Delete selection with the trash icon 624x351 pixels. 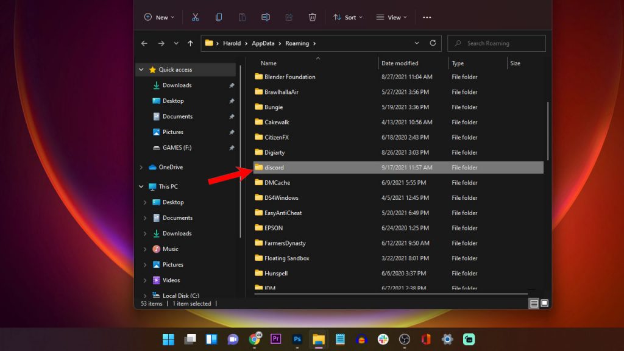(313, 17)
